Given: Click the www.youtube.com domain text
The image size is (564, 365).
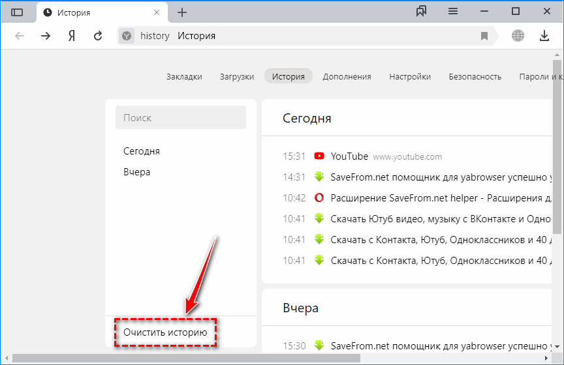Looking at the screenshot, I should [407, 157].
